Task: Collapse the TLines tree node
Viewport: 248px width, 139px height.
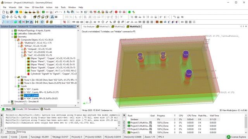Action: (15, 77)
